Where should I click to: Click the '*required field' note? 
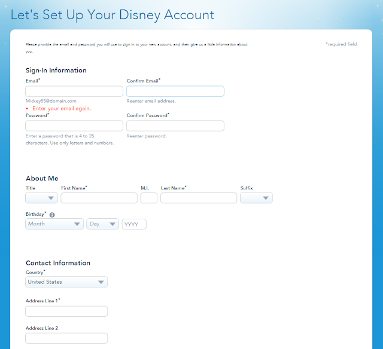(341, 44)
